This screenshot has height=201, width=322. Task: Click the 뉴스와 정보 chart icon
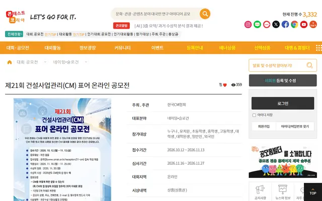[283, 189]
